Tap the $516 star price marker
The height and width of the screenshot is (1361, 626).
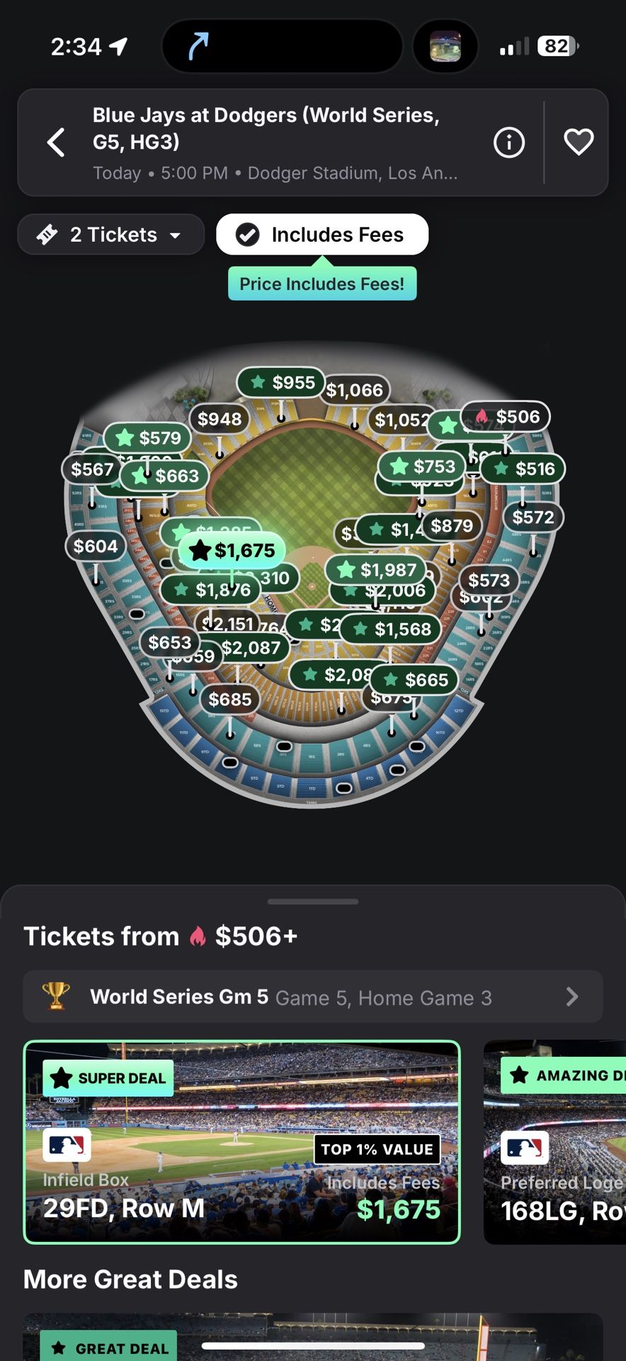pos(524,469)
